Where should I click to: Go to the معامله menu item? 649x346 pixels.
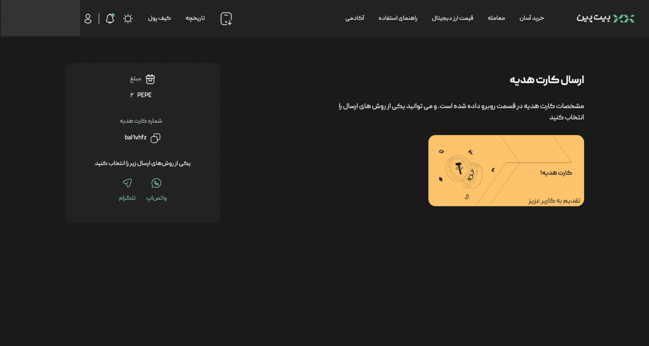tap(496, 18)
